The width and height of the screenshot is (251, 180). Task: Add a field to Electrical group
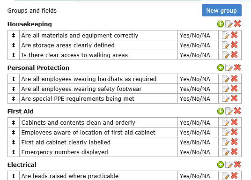(221, 165)
